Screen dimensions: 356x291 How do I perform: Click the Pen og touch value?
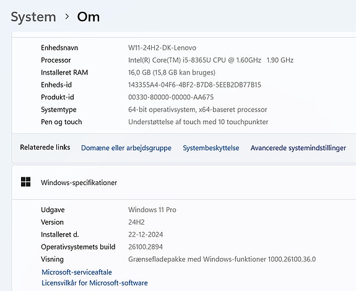point(198,122)
